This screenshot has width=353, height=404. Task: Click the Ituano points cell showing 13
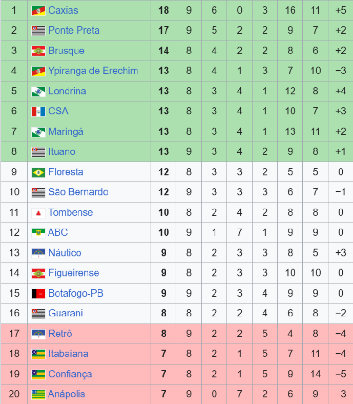(x=163, y=152)
